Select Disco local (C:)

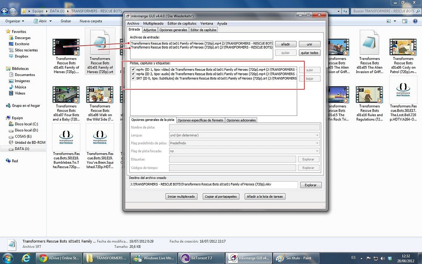point(26,124)
